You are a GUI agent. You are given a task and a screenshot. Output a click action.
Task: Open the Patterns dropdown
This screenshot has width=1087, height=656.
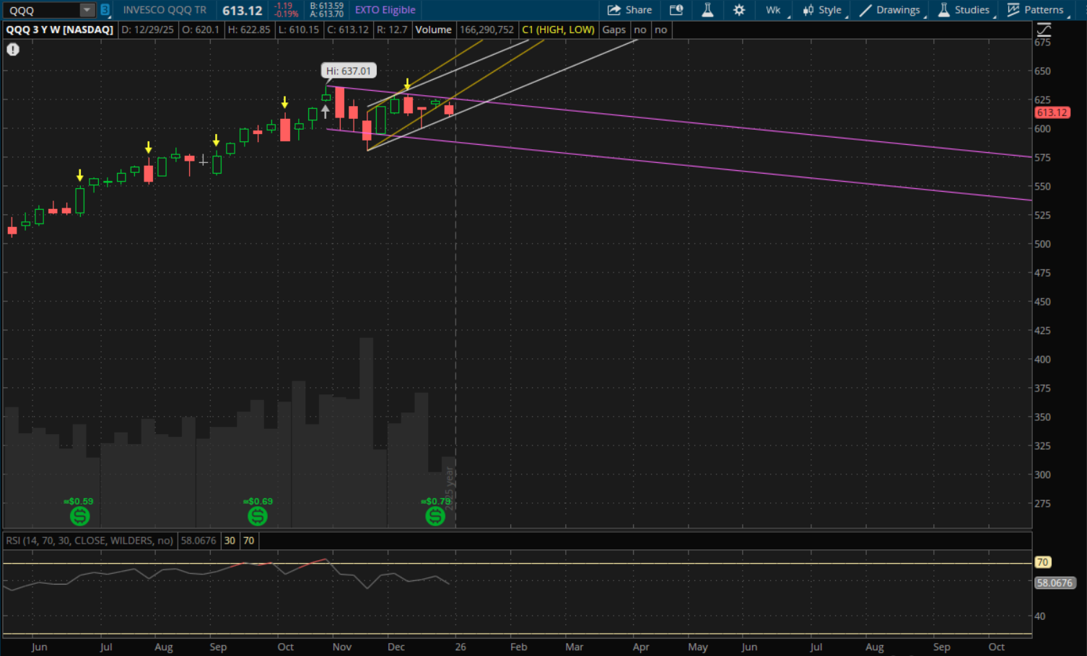click(1036, 10)
